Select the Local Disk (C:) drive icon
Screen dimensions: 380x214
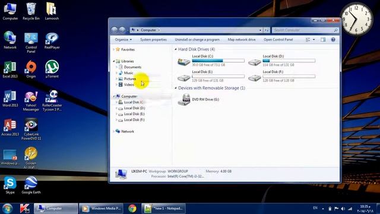pyautogui.click(x=184, y=61)
